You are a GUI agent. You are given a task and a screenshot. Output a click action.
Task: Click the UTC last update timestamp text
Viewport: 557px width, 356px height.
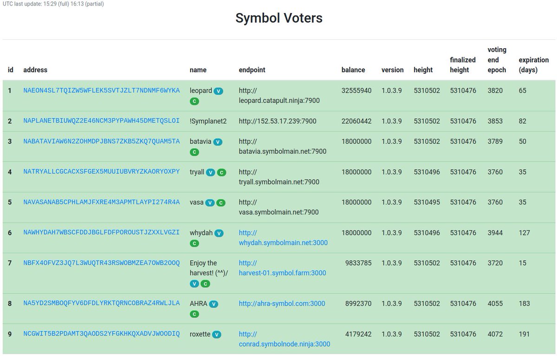[53, 4]
